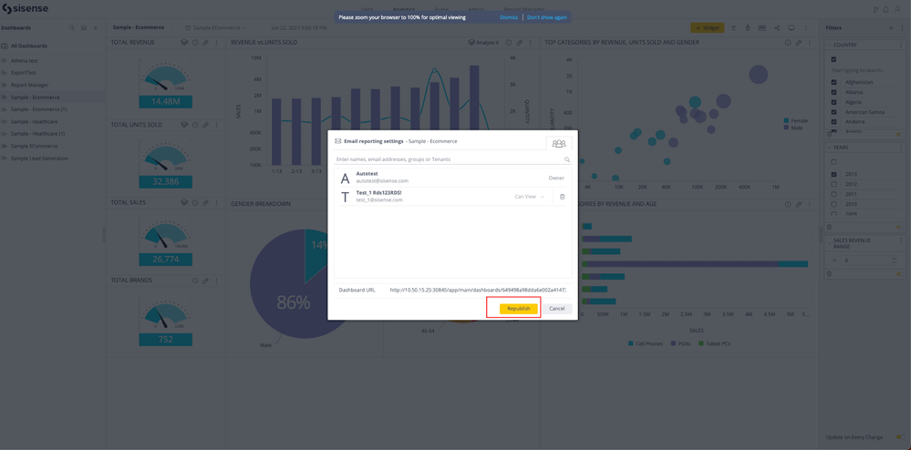The image size is (911, 450).
Task: Click Don't show again link
Action: coord(546,17)
